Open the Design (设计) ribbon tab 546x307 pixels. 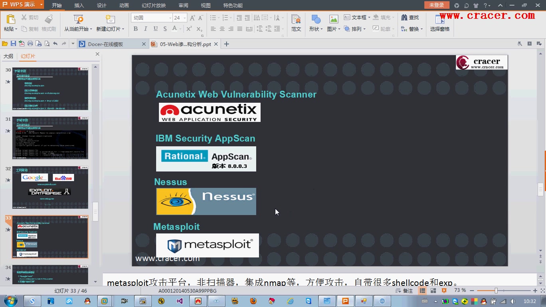(x=102, y=5)
